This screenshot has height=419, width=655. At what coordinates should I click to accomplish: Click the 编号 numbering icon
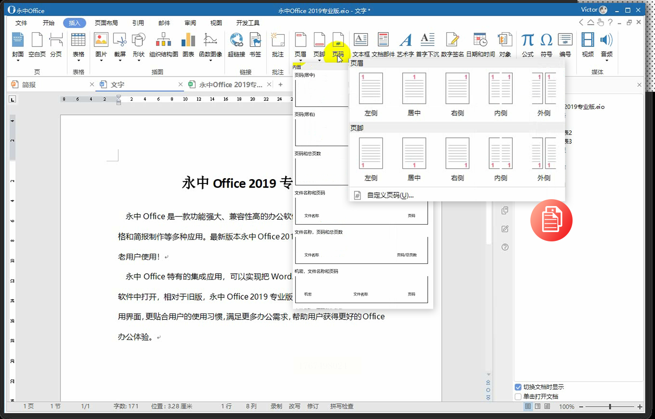pos(565,41)
